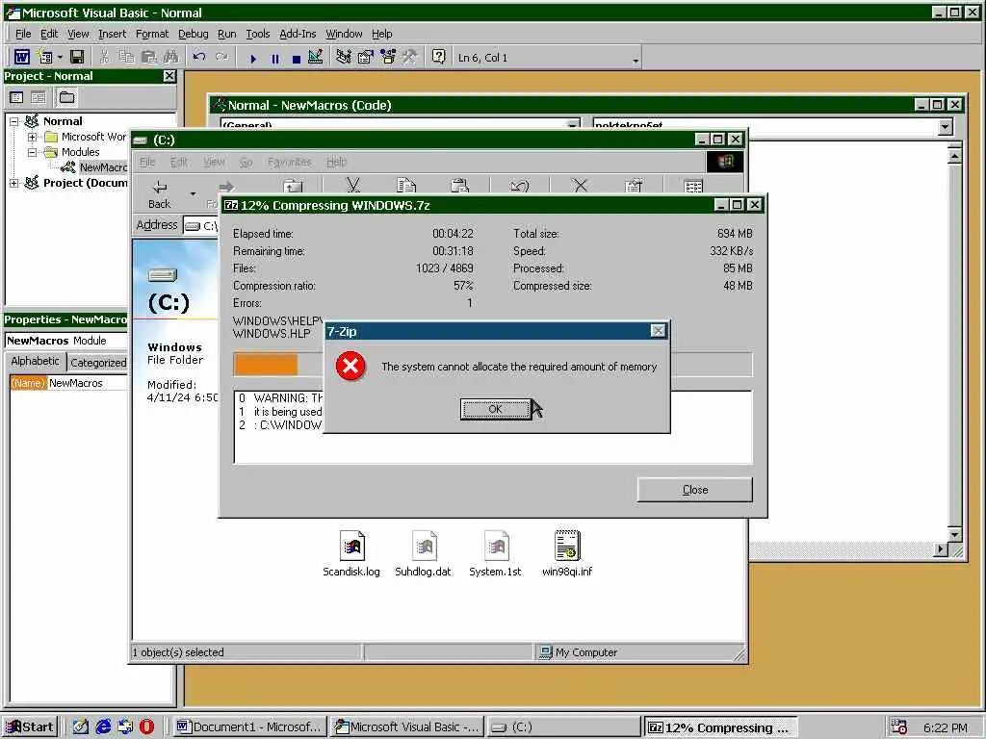Click the Cut scissors icon in the VBA toolbar
The image size is (986, 739).
104,57
